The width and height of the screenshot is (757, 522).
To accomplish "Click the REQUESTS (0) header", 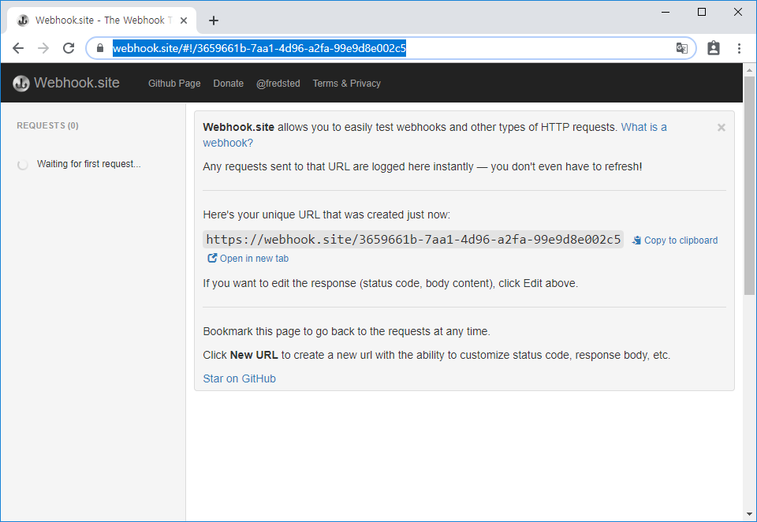I will (x=48, y=125).
